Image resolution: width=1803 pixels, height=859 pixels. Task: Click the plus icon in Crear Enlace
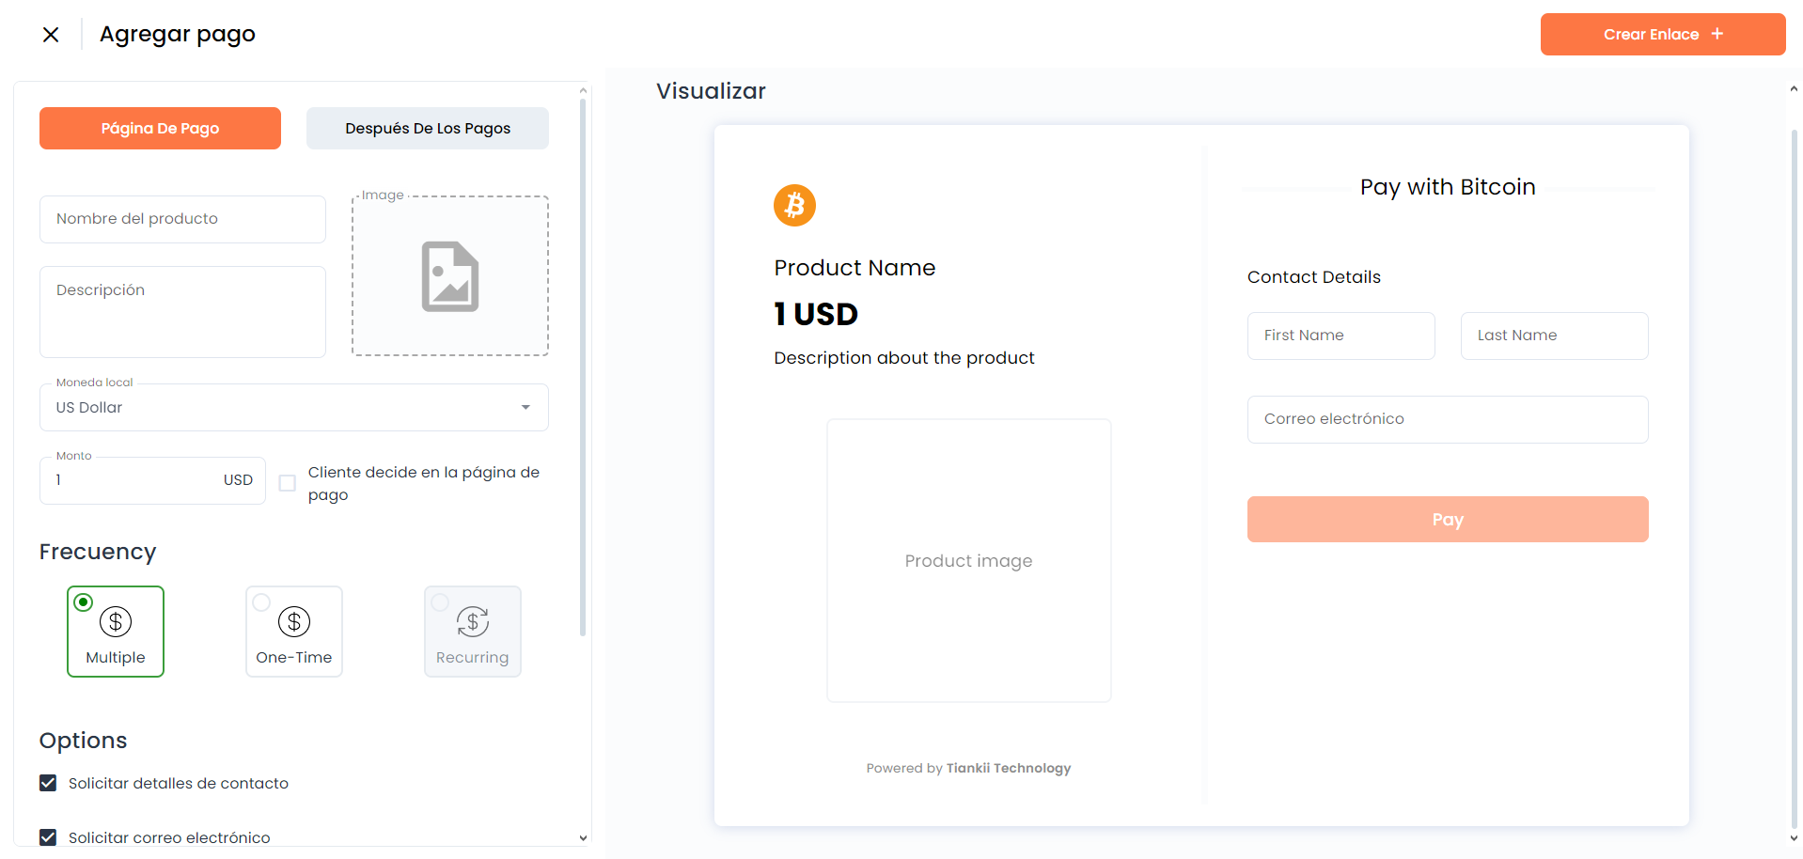[1717, 34]
